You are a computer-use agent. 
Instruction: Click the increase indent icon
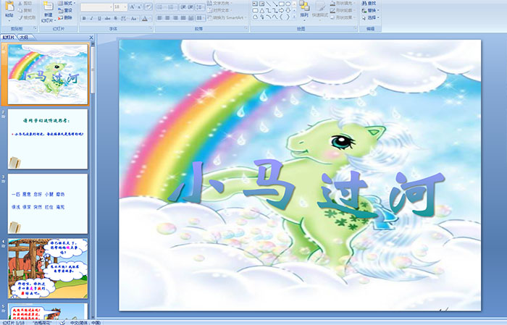point(190,7)
